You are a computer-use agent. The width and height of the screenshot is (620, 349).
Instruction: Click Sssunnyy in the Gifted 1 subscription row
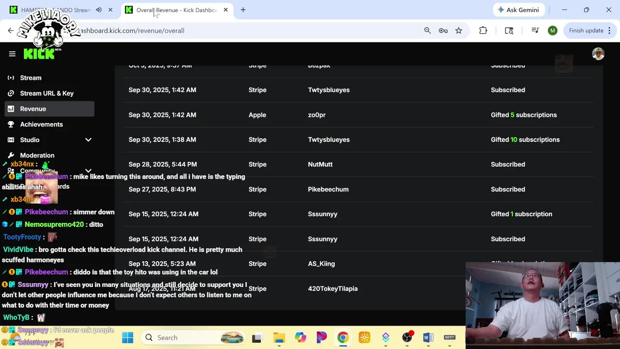(x=323, y=214)
